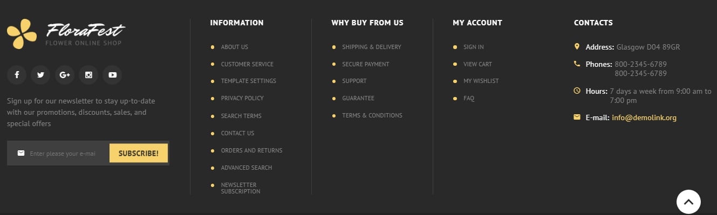This screenshot has height=215, width=717.
Task: Open the Instagram social icon
Action: [x=88, y=75]
